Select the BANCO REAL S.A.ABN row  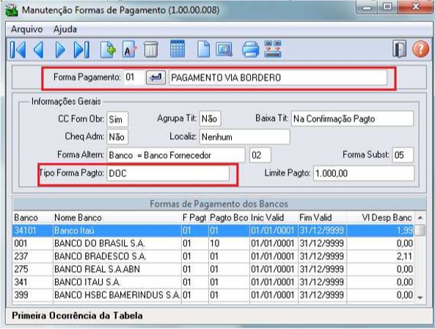pos(213,270)
